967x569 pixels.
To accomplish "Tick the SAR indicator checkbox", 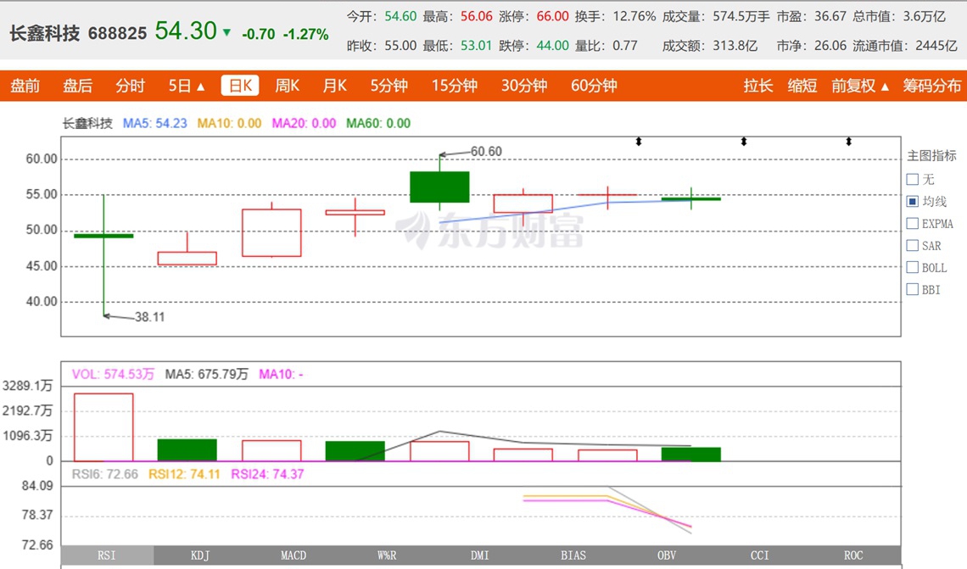I will coord(913,245).
